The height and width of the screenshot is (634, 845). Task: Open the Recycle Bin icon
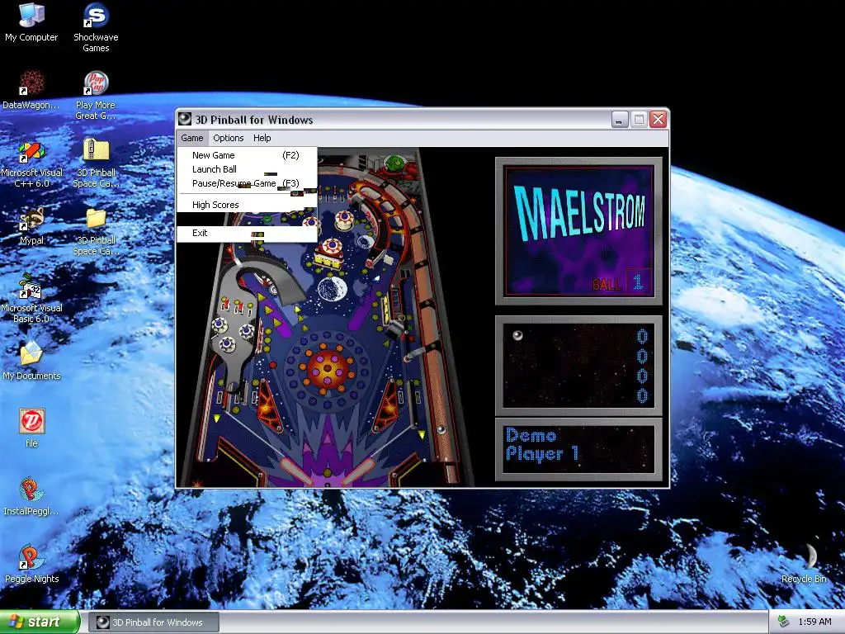click(x=804, y=563)
